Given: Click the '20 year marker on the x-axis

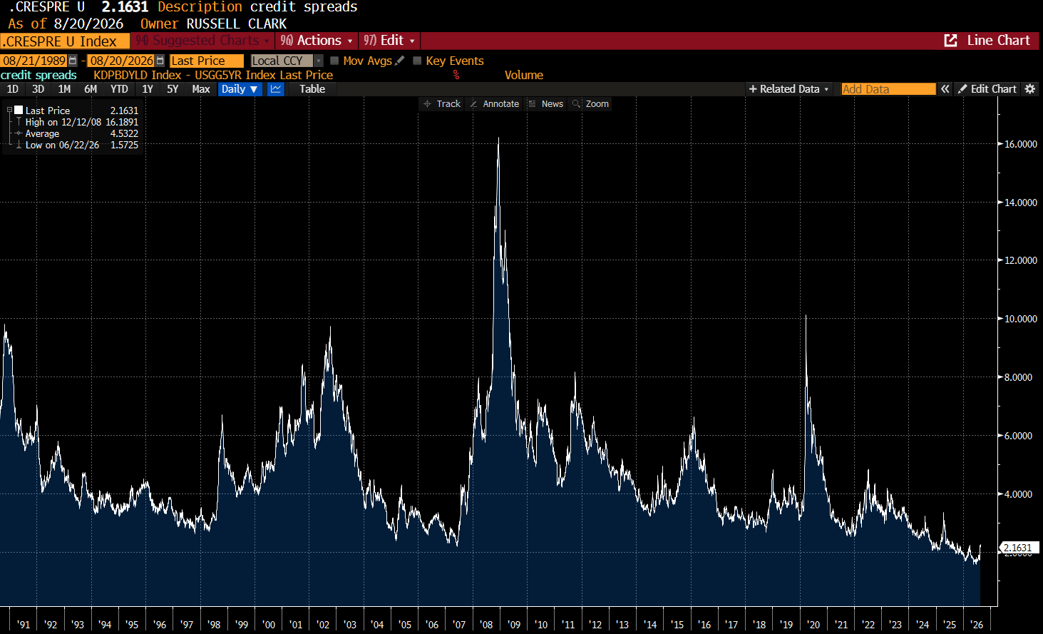Looking at the screenshot, I should pyautogui.click(x=813, y=625).
